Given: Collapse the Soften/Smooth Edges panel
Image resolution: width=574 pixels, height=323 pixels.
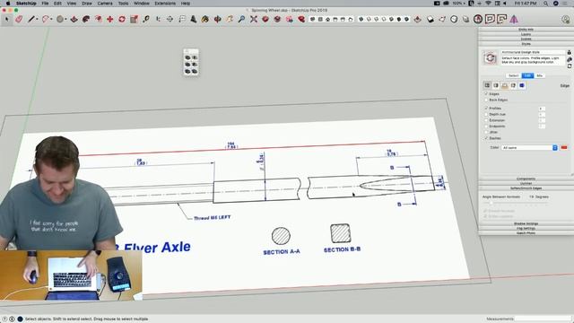Looking at the screenshot, I should pyautogui.click(x=526, y=188).
